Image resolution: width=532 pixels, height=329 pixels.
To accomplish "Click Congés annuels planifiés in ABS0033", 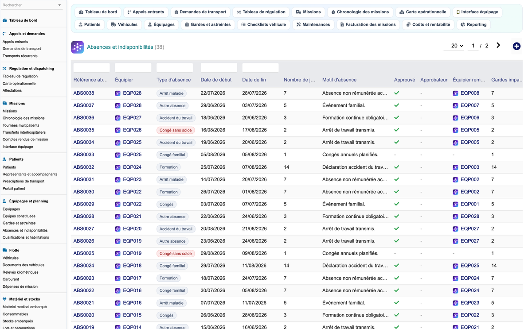I will point(350,155).
